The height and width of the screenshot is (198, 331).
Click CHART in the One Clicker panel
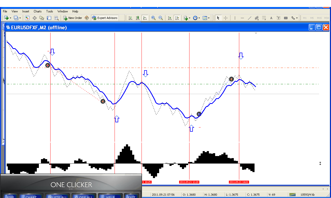[x=31, y=196]
